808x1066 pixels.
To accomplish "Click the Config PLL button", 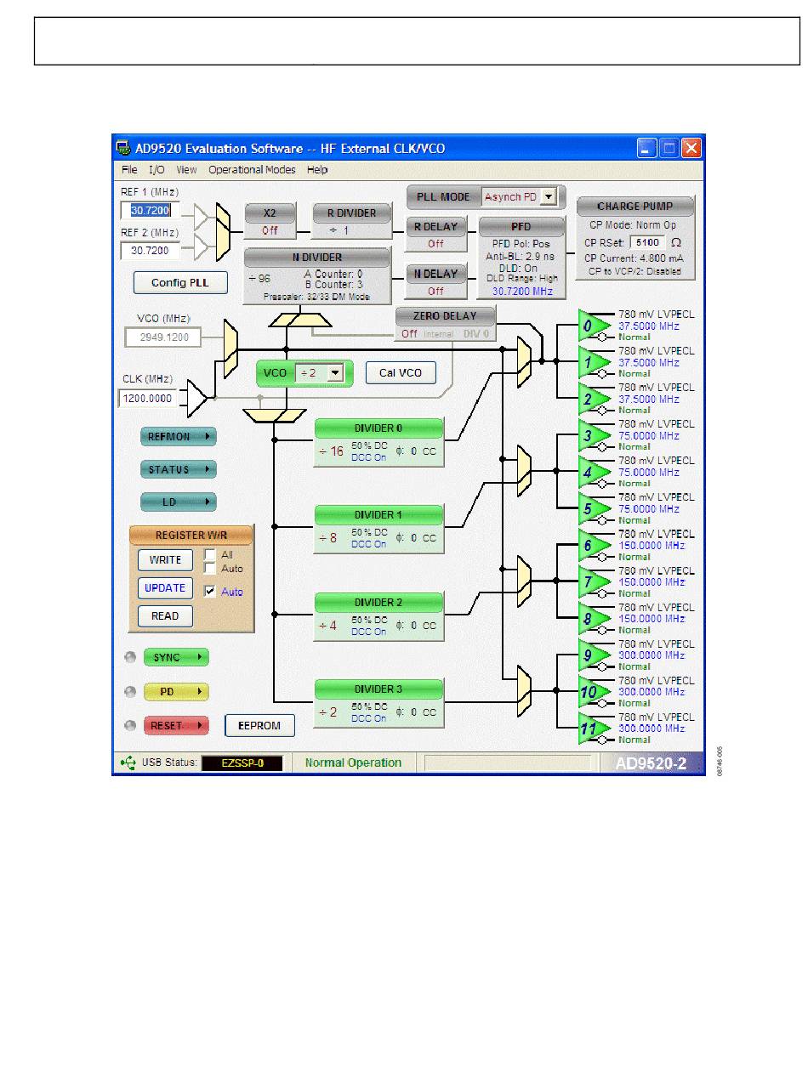I will 180,283.
